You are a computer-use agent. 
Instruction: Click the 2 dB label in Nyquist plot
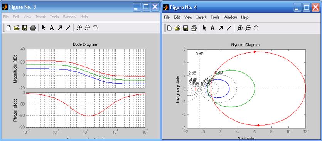(x=192, y=73)
